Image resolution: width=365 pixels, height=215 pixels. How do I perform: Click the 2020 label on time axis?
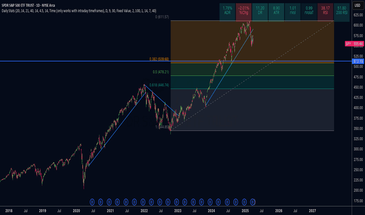point(76,211)
